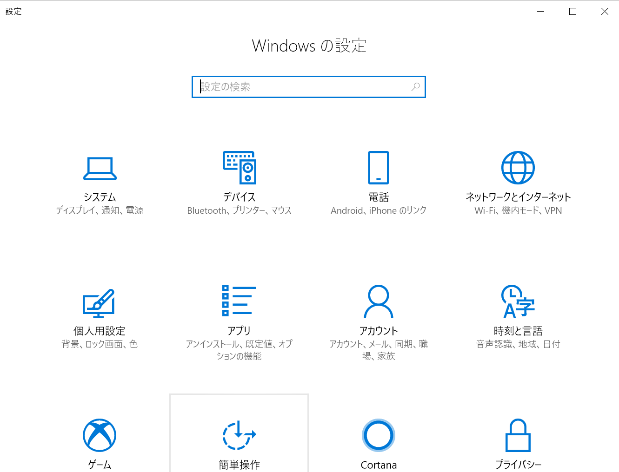Open the アカウント person icon

pos(379,302)
